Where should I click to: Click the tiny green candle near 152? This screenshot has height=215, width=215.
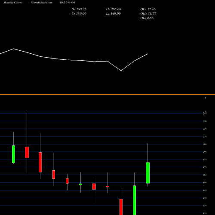coord(80,184)
